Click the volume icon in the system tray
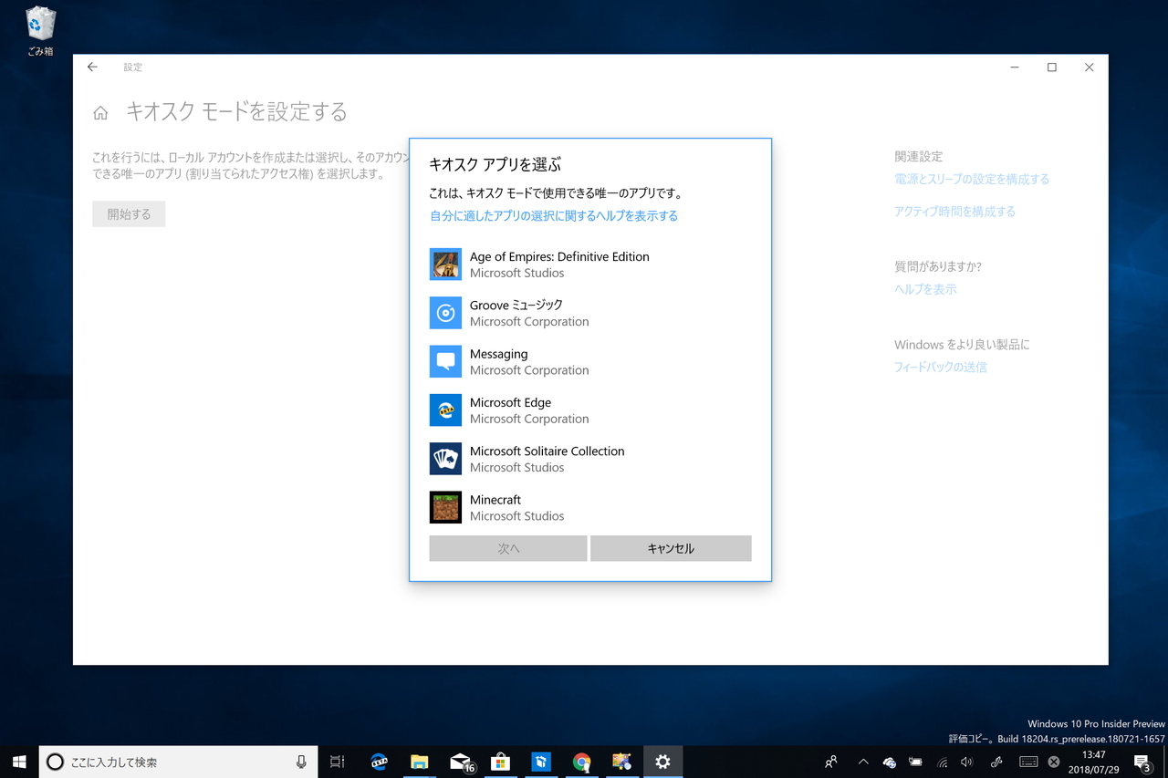This screenshot has height=778, width=1168. 966,762
